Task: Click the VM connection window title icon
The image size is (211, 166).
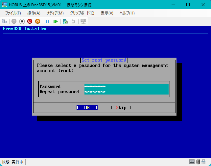Action: tap(5, 5)
